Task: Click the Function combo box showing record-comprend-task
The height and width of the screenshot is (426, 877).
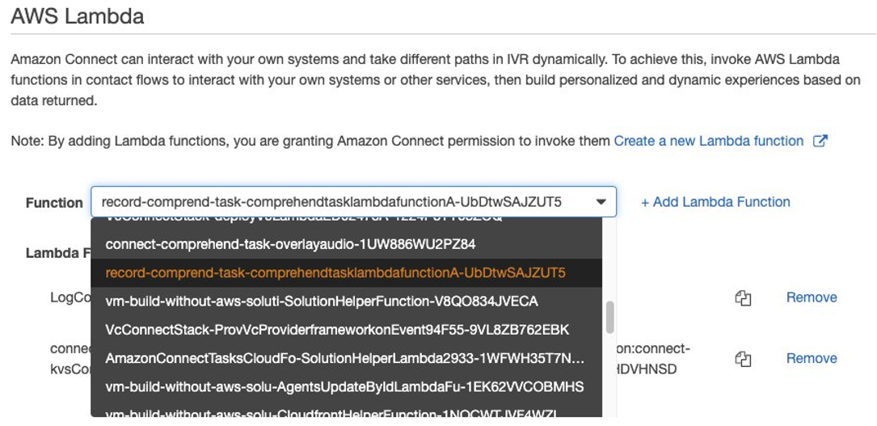Action: pyautogui.click(x=353, y=202)
